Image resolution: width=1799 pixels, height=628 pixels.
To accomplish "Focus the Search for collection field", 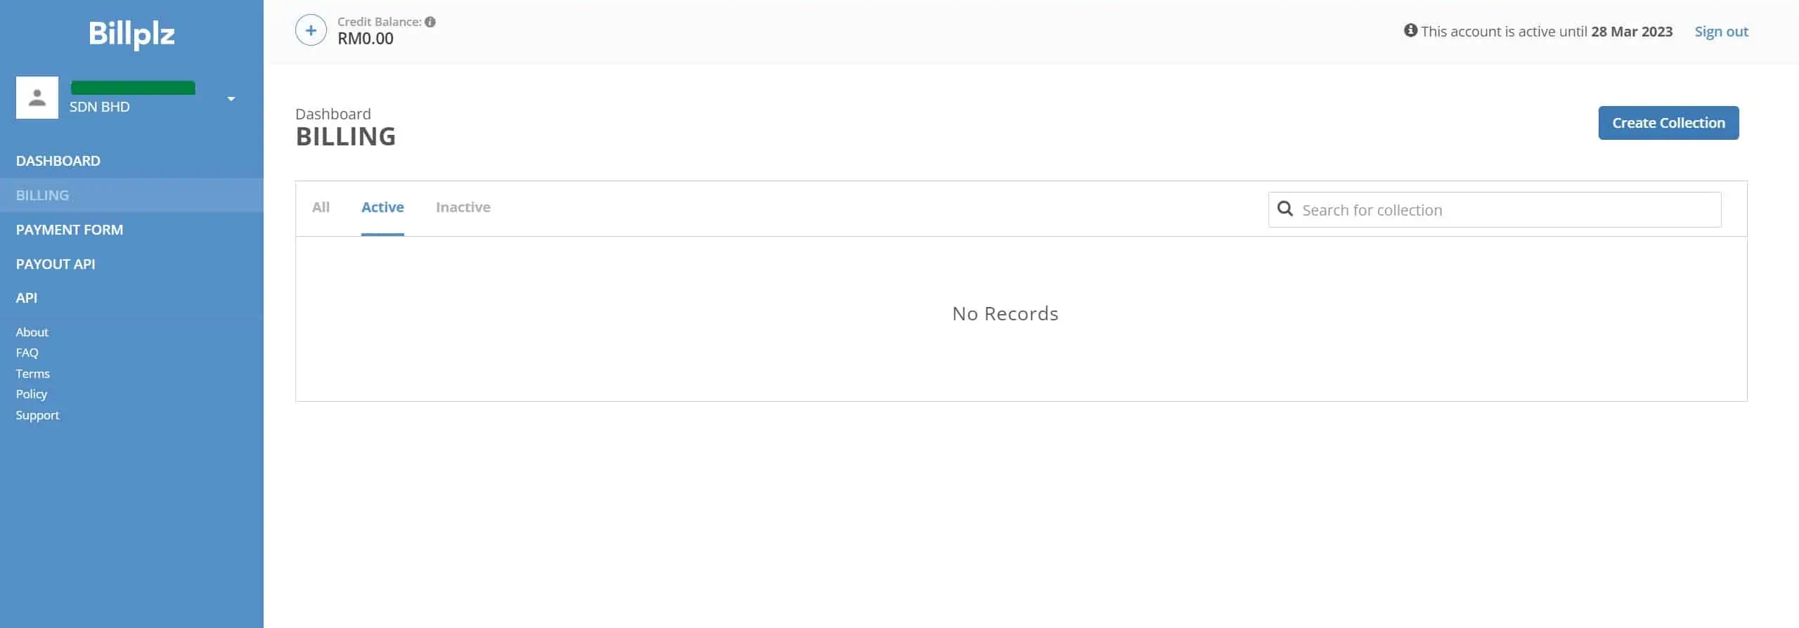I will click(x=1495, y=209).
